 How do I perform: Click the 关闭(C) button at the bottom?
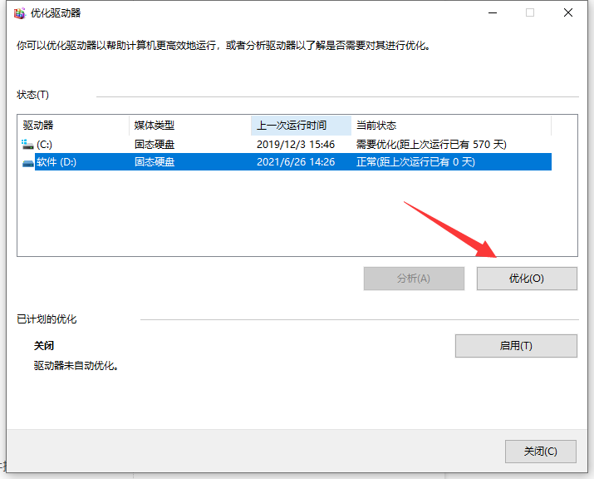[x=540, y=452]
